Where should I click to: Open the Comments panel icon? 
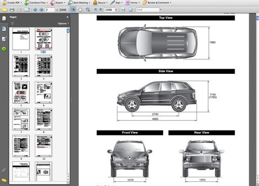click(4, 180)
